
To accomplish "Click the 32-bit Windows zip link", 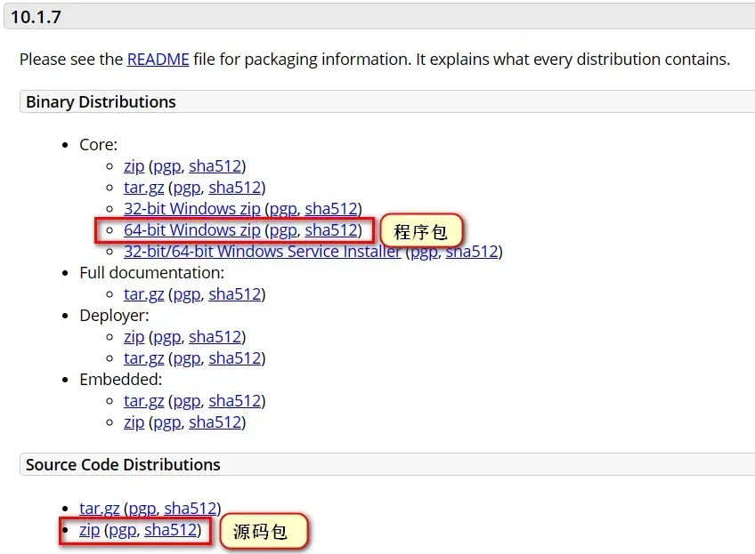I will [191, 209].
